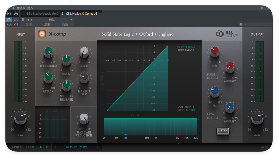Click the Threshold knob

click(x=48, y=52)
